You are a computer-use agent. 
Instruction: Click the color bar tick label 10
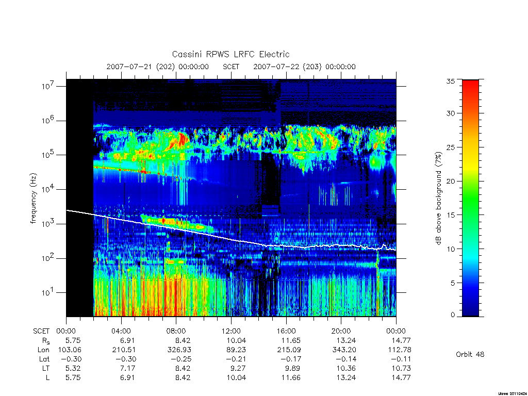click(x=451, y=249)
